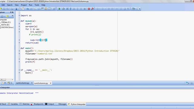Close the sum2columns.py tab

pyautogui.click(x=51, y=83)
